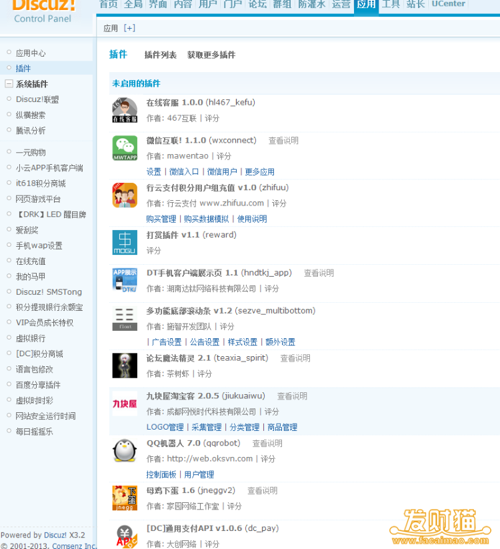The width and height of the screenshot is (500, 549).
Task: Open 百度分享插件 in the sidebar
Action: [x=38, y=385]
